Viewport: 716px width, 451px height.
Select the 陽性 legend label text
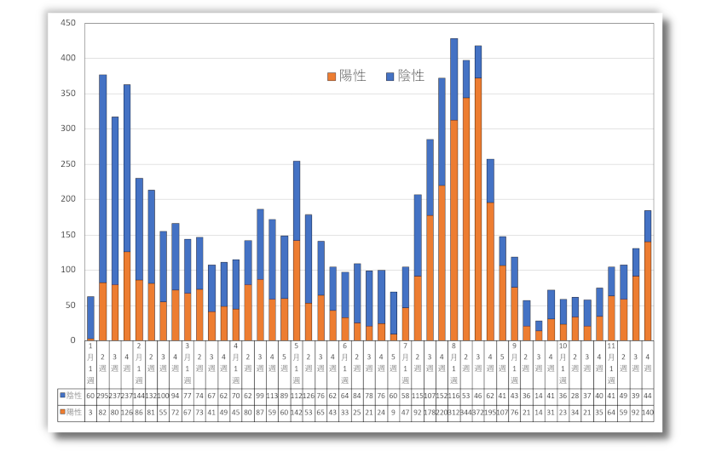(x=353, y=76)
